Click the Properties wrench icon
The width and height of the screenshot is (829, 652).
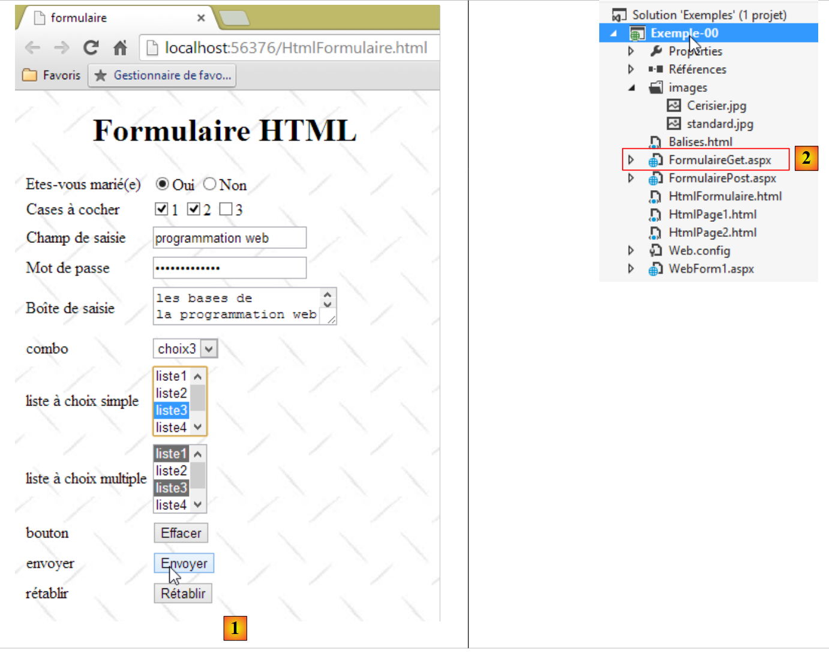tap(656, 51)
